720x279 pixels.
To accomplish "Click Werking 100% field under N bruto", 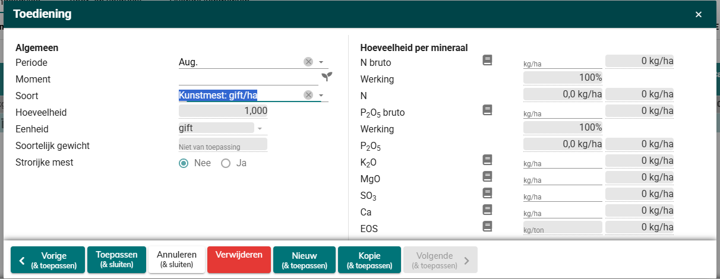I will [563, 78].
